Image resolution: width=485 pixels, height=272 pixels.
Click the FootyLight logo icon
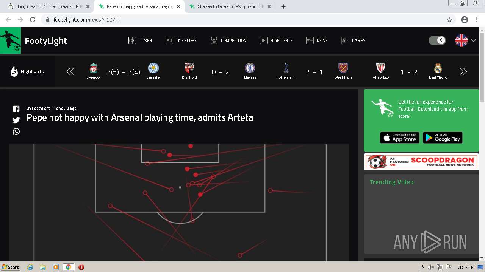coord(10,40)
